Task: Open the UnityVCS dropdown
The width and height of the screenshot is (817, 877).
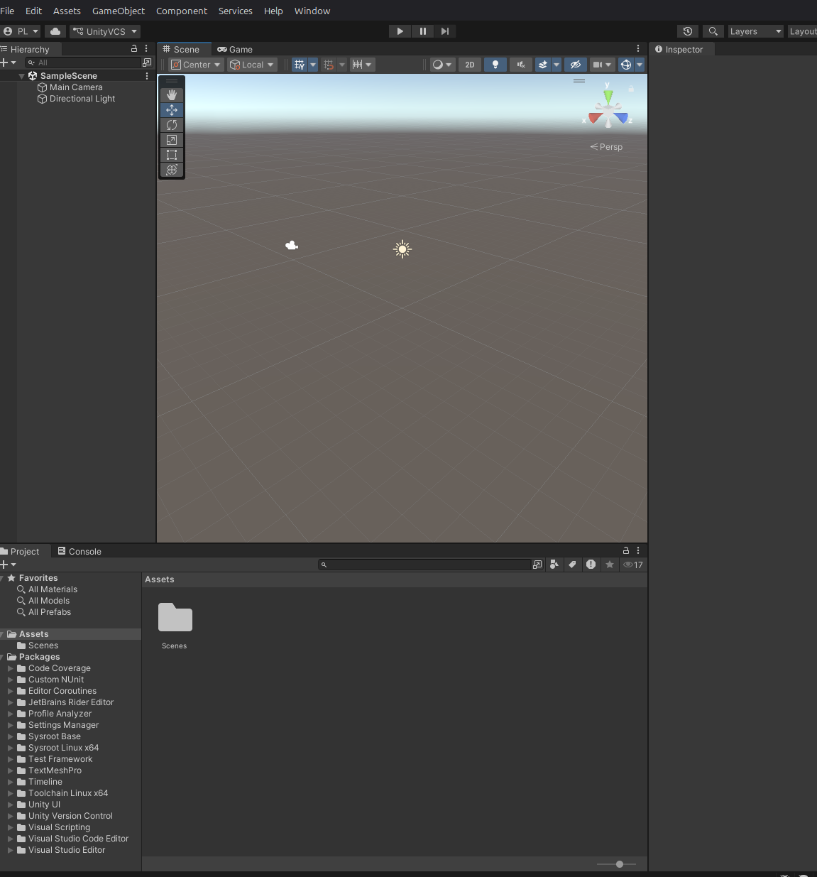Action: tap(105, 31)
